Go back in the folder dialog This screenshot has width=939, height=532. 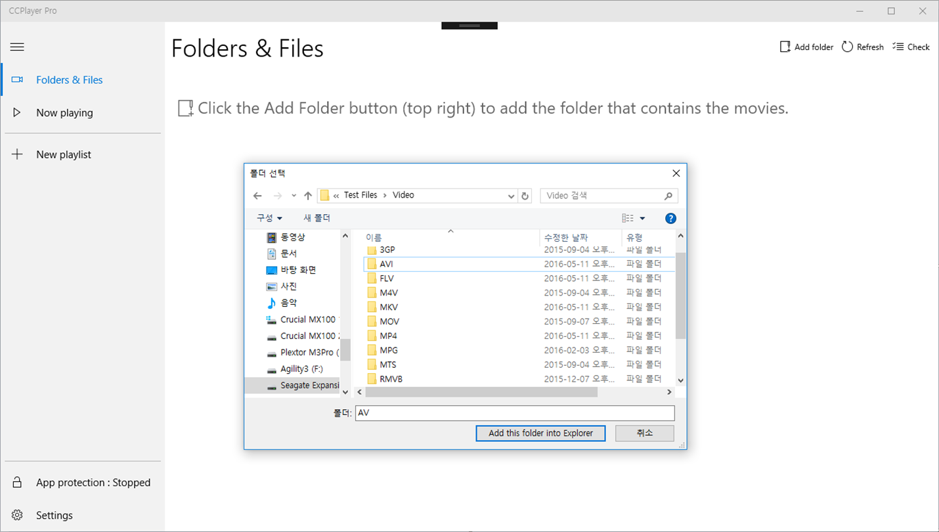(x=257, y=196)
